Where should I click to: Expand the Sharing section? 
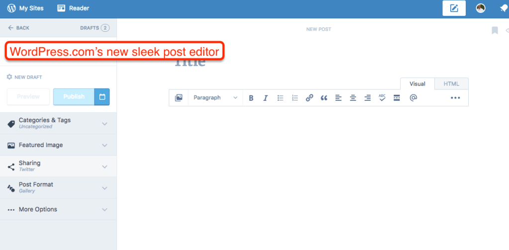pyautogui.click(x=58, y=166)
